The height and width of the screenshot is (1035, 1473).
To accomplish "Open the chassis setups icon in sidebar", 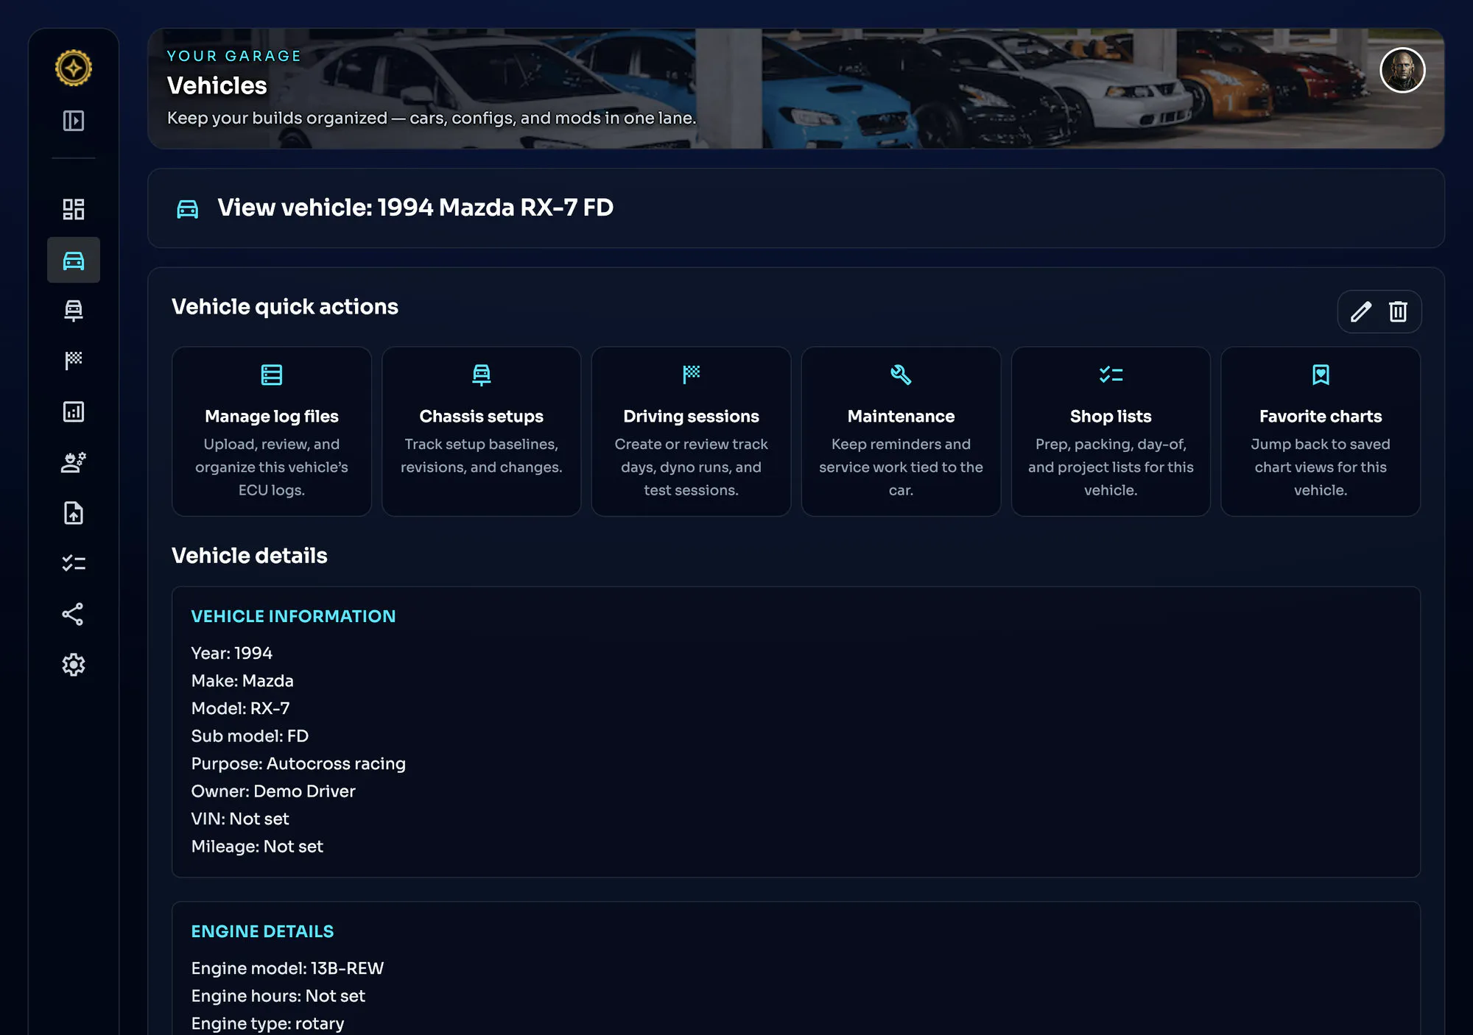I will [x=74, y=311].
